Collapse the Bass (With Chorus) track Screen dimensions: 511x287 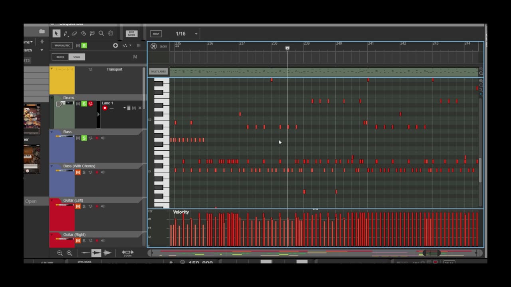click(51, 166)
